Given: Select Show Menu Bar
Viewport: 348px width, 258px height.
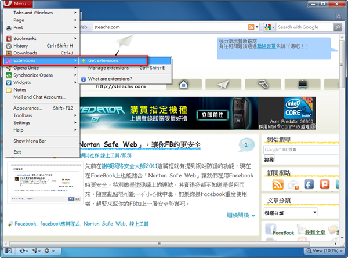Looking at the screenshot, I should point(42,141).
